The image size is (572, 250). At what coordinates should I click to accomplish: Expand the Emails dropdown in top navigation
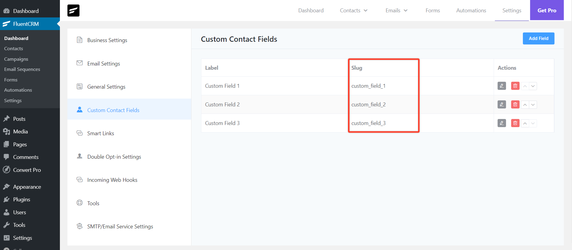pyautogui.click(x=396, y=11)
